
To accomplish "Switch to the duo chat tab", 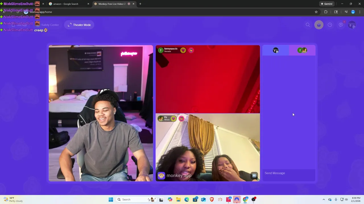I will [x=302, y=50].
